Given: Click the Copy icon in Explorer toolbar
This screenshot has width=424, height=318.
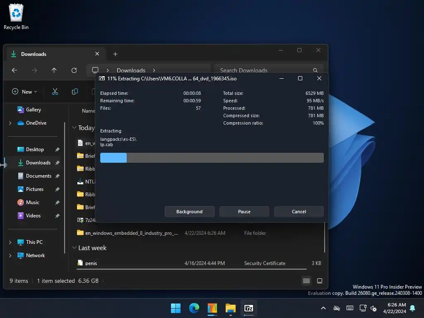Looking at the screenshot, I should pos(75,92).
